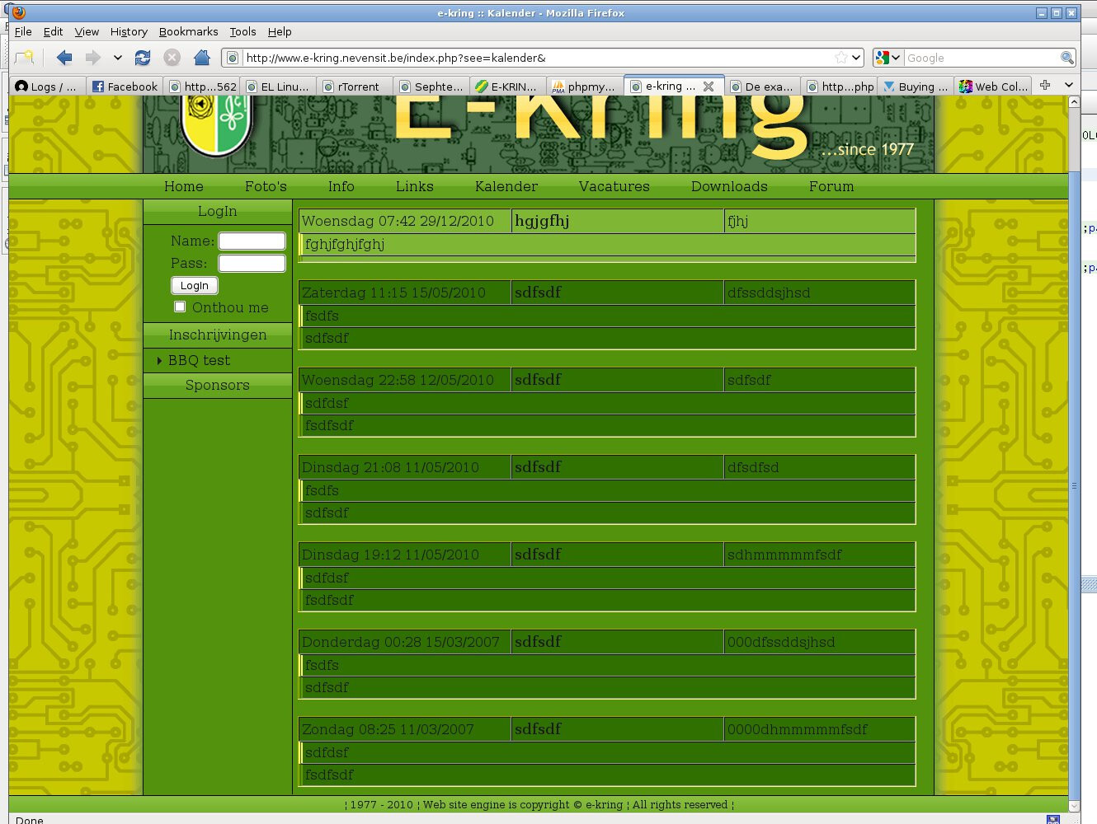The image size is (1097, 824).
Task: Open the Bookmarks menu
Action: pos(188,31)
